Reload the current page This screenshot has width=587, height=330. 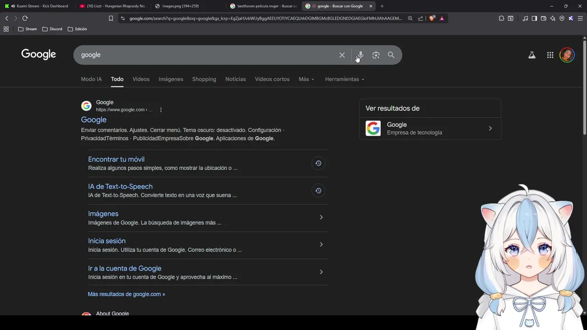pos(25,18)
